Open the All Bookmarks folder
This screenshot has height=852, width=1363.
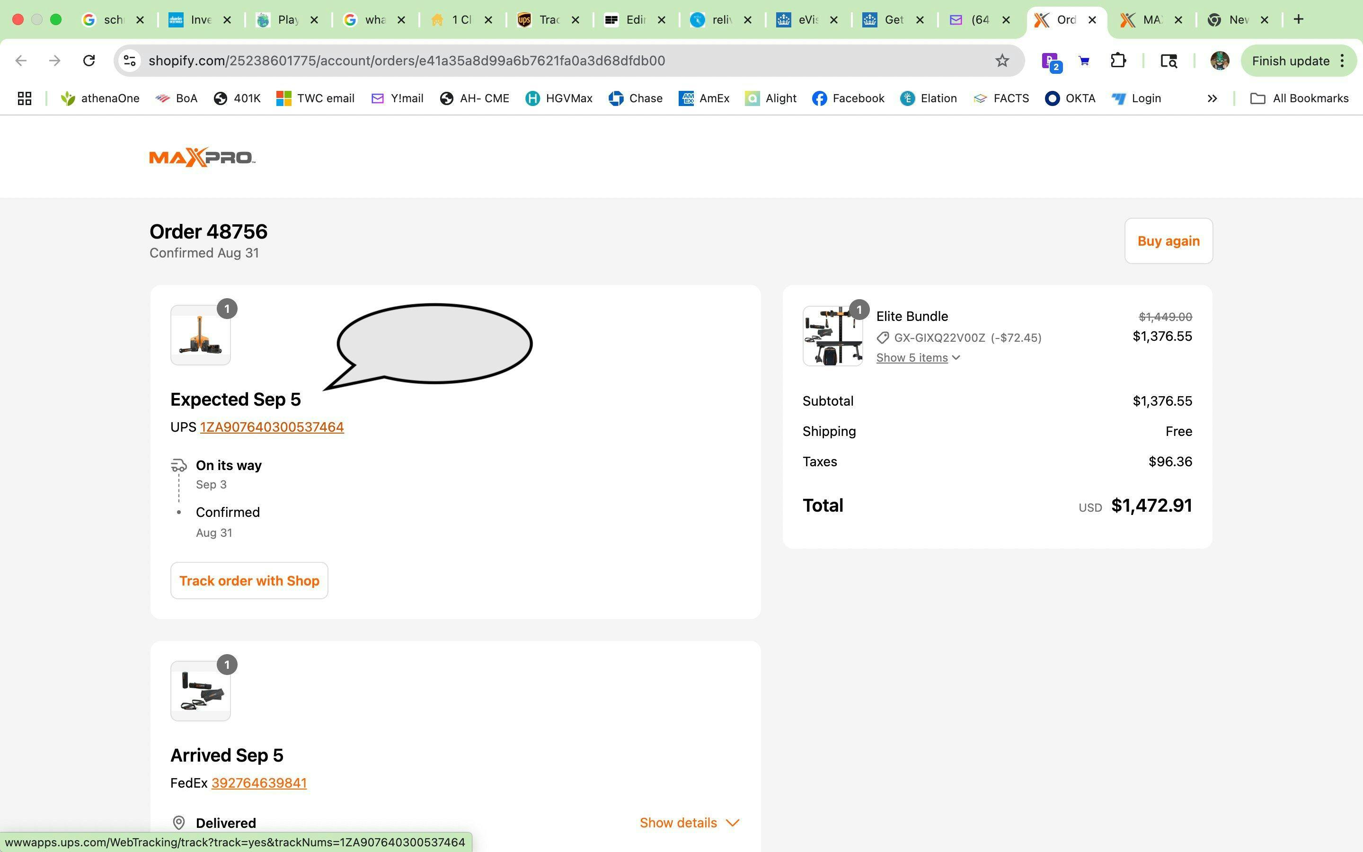(x=1300, y=98)
